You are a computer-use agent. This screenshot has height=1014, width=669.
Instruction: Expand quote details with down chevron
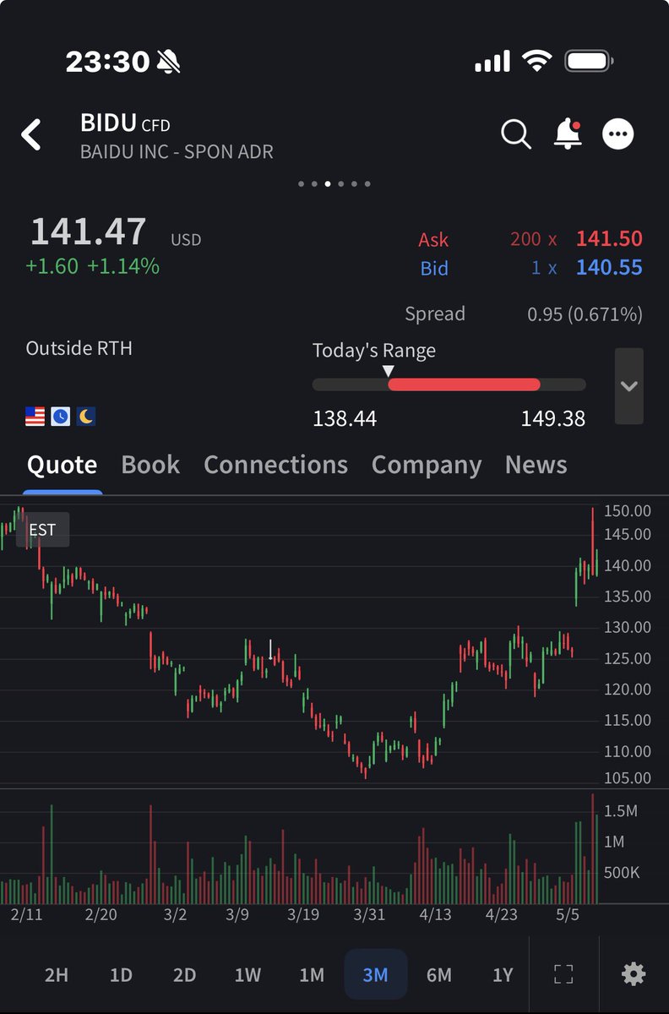click(628, 386)
